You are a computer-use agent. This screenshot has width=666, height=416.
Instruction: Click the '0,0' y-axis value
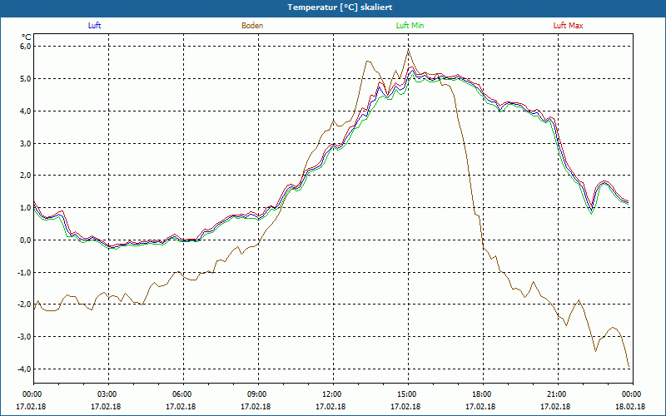26,240
